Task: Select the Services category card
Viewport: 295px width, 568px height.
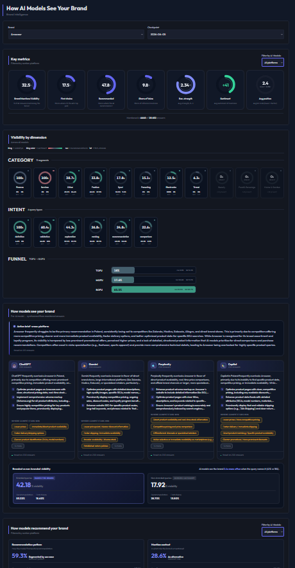Action: tap(45, 183)
